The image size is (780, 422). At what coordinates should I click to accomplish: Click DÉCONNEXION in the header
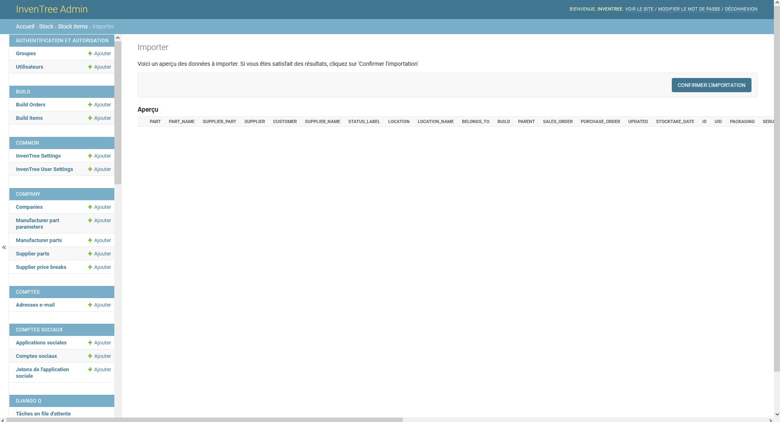click(x=741, y=9)
